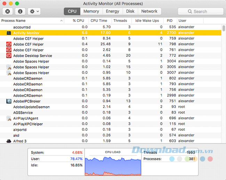The width and height of the screenshot is (226, 180).
Task: Select the Network tab
Action: (149, 11)
